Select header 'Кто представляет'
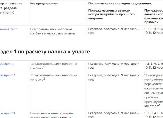Image resolution: width=163 pixels, height=118 pixels. (44, 4)
